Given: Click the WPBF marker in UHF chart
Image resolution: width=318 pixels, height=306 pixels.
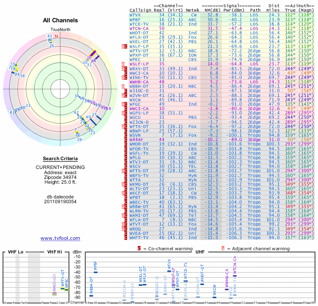Looking at the screenshot, I should (x=95, y=272).
